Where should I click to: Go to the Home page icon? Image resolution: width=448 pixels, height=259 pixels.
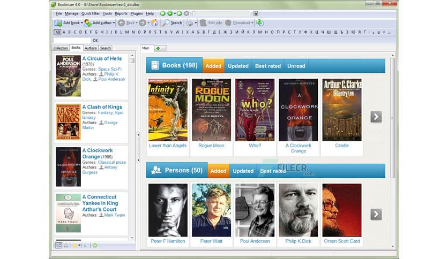(x=154, y=23)
